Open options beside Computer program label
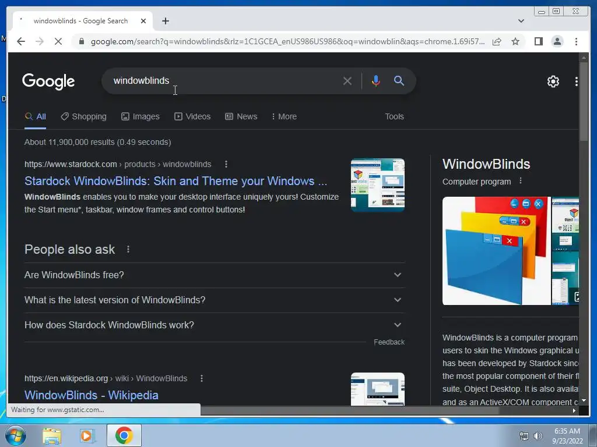The height and width of the screenshot is (447, 597). (521, 182)
